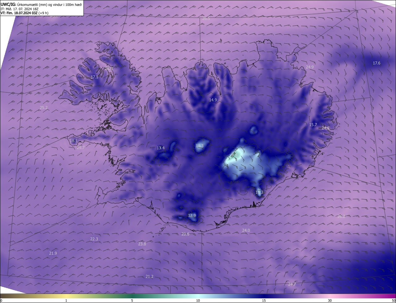Click the 25.2 value label
This screenshot has width=396, height=303.
coord(44,108)
